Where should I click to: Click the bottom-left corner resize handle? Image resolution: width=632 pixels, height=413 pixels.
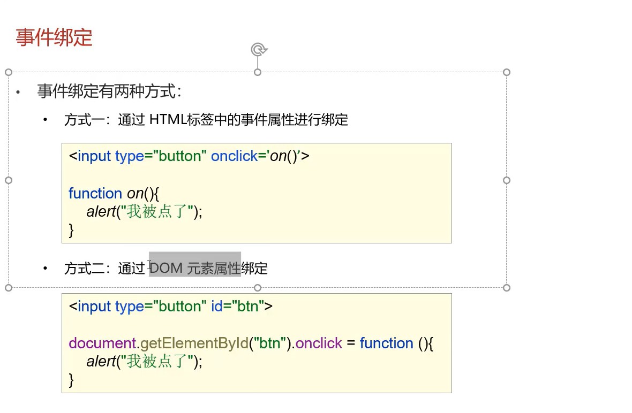(x=9, y=288)
